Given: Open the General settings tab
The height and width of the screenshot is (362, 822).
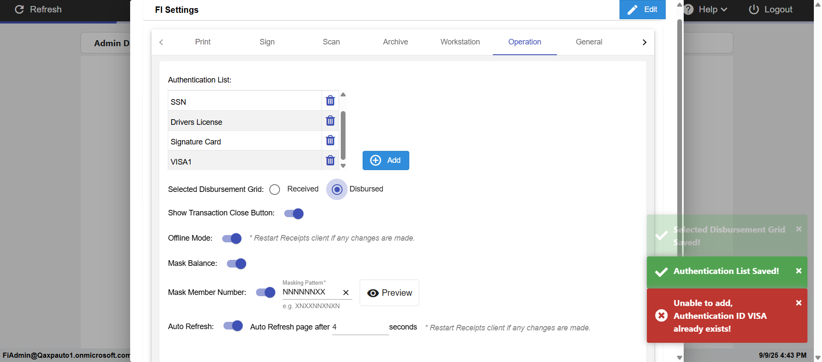Looking at the screenshot, I should click(x=589, y=42).
